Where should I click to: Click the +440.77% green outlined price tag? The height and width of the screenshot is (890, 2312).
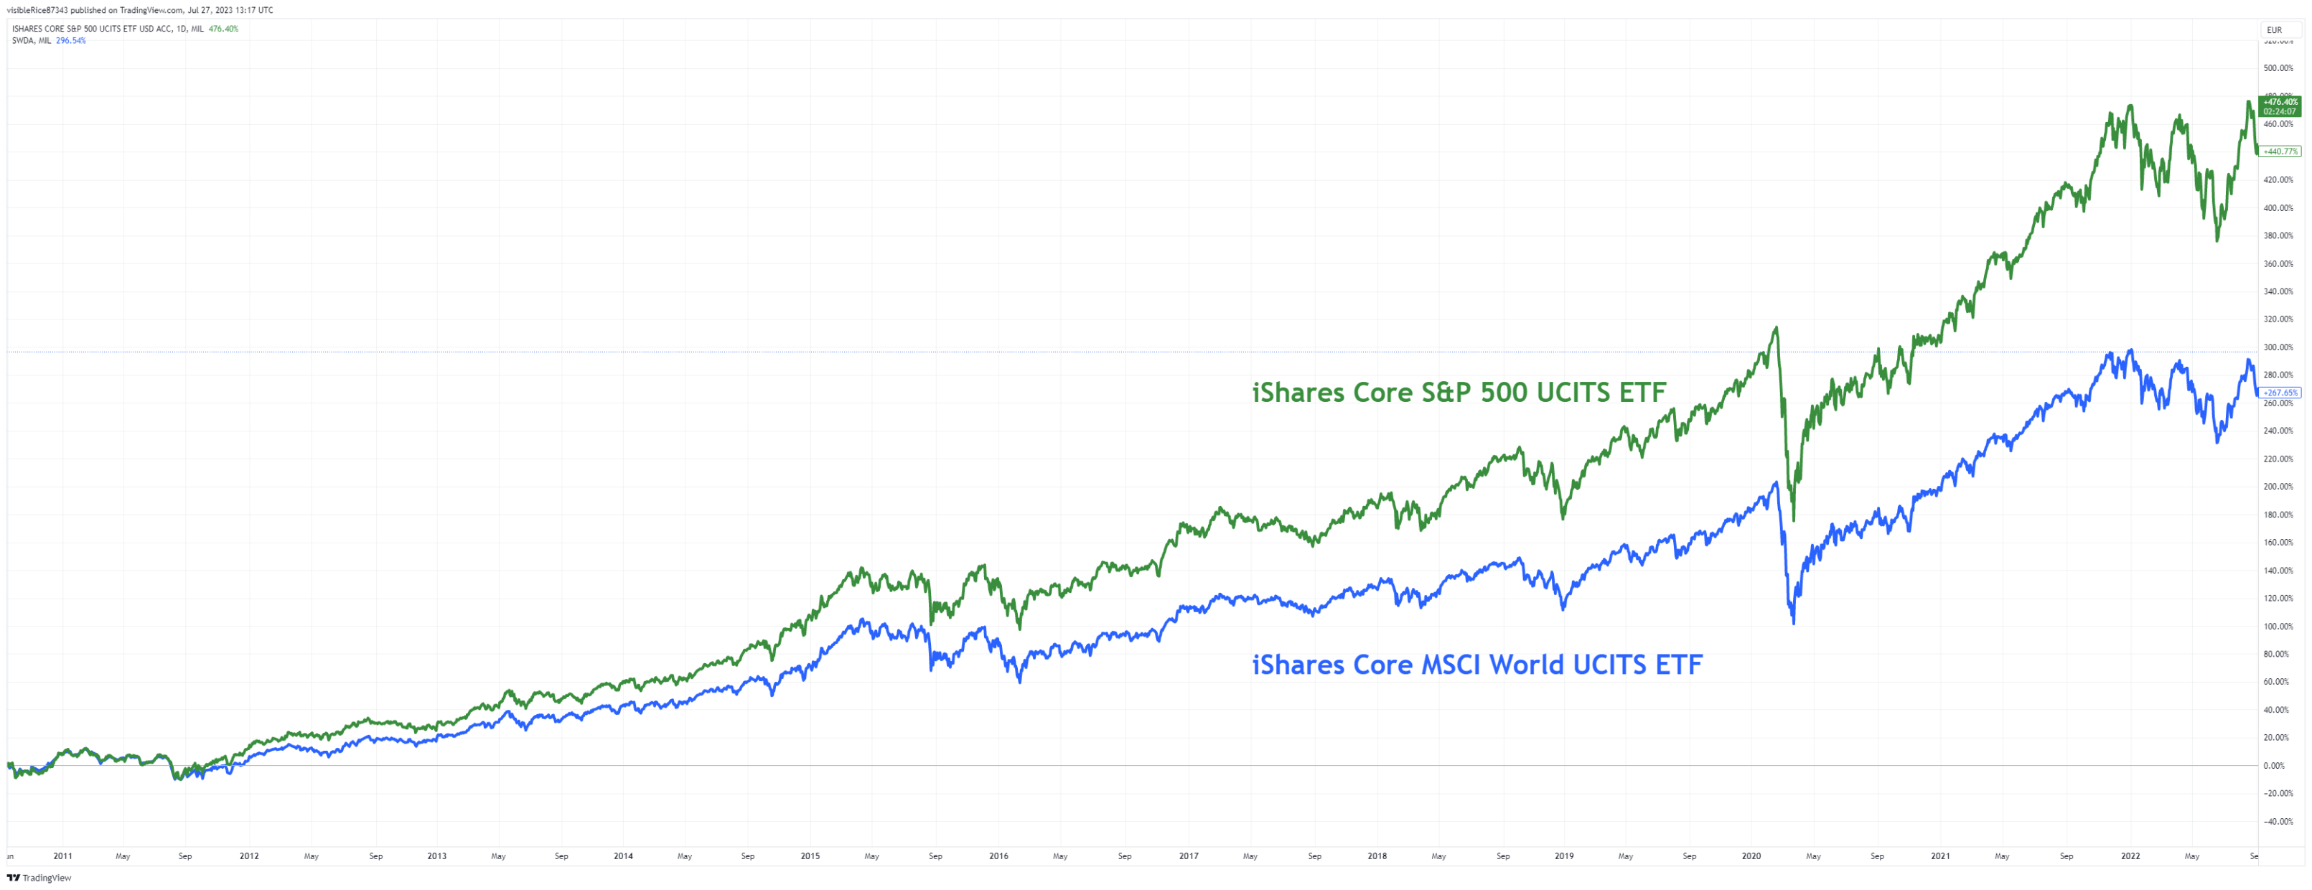2280,151
